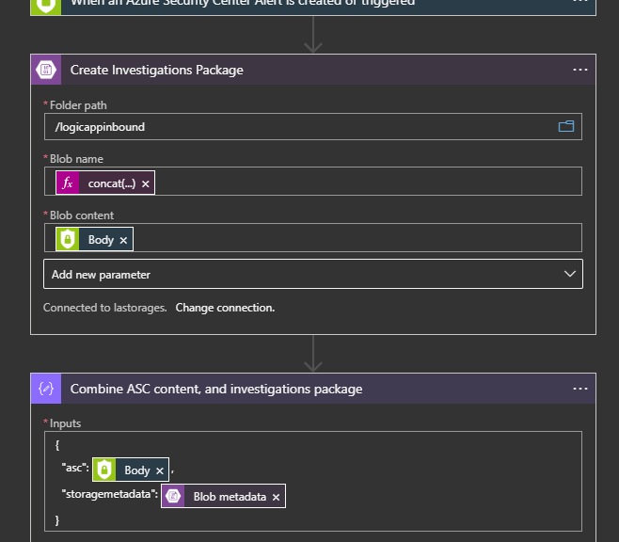Viewport: 619px width, 542px height.
Task: Click the Compose icon of Combine ASC content
Action: click(x=46, y=389)
